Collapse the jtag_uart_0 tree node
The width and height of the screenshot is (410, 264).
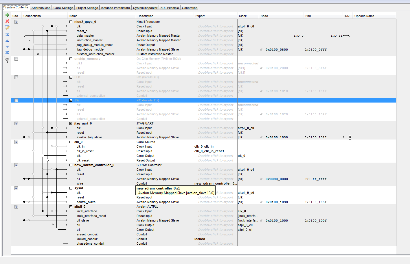(x=71, y=123)
